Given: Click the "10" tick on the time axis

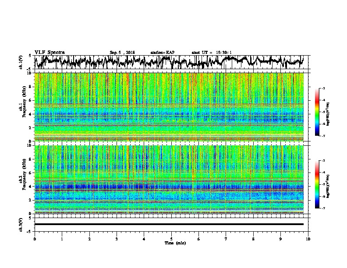Looking at the screenshot, I should [x=308, y=239].
